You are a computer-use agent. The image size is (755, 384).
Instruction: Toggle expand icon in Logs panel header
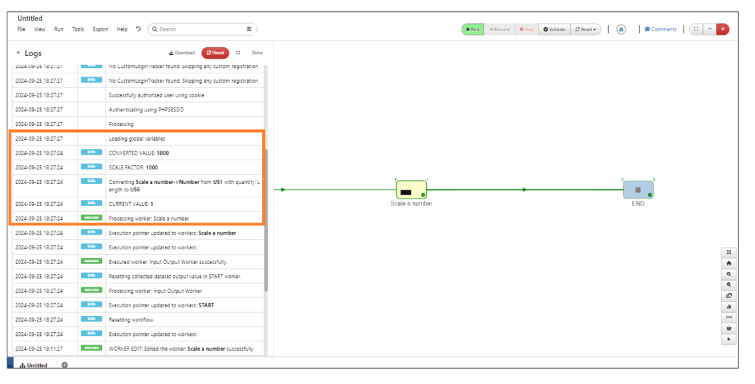(x=238, y=53)
